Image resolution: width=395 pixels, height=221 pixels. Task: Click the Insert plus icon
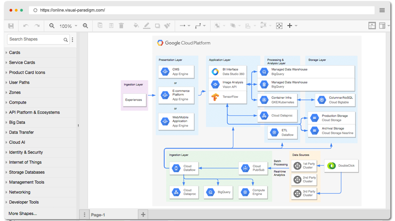(290, 26)
